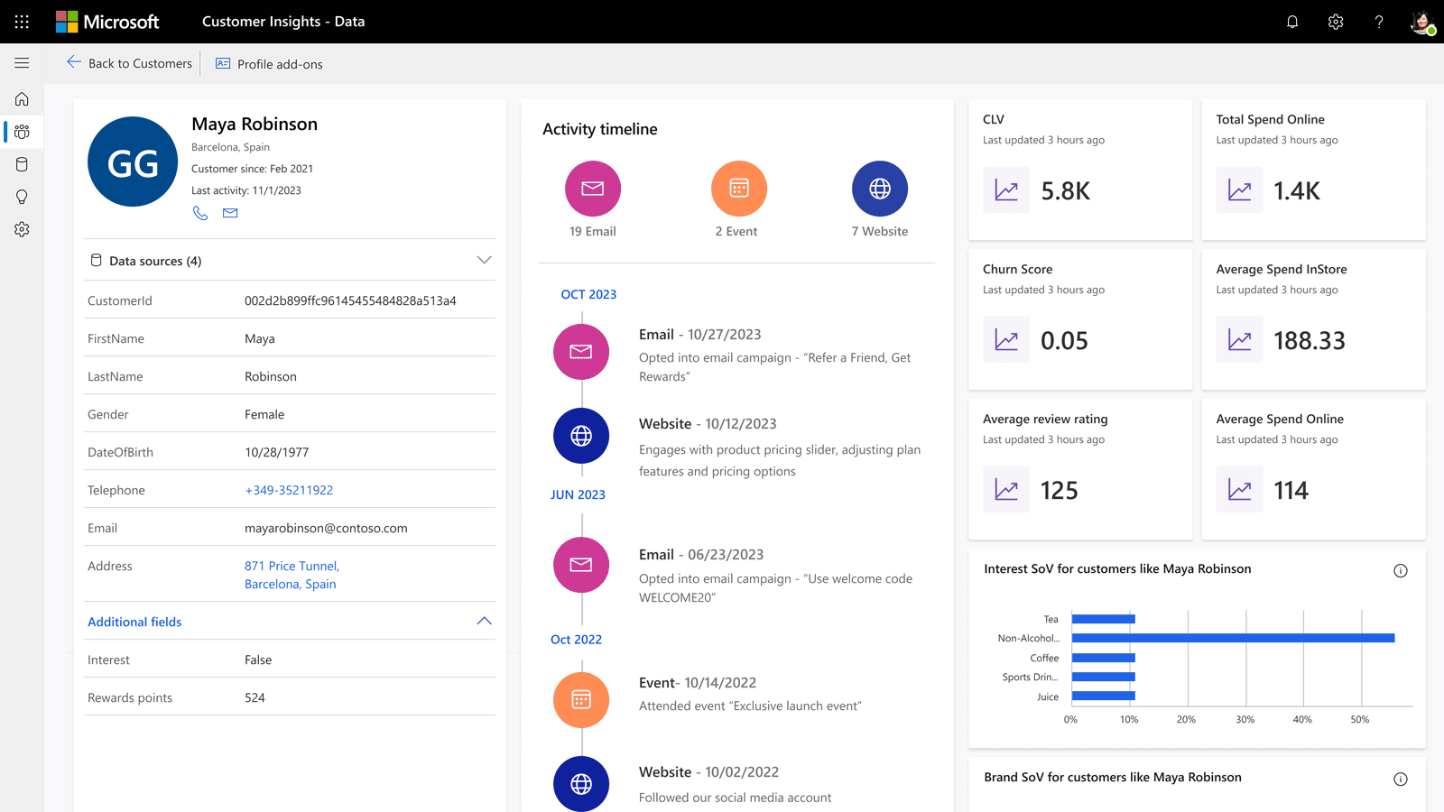Click the email icon under Maya Robinson's name
Viewport: 1444px width, 812px height.
coord(229,213)
